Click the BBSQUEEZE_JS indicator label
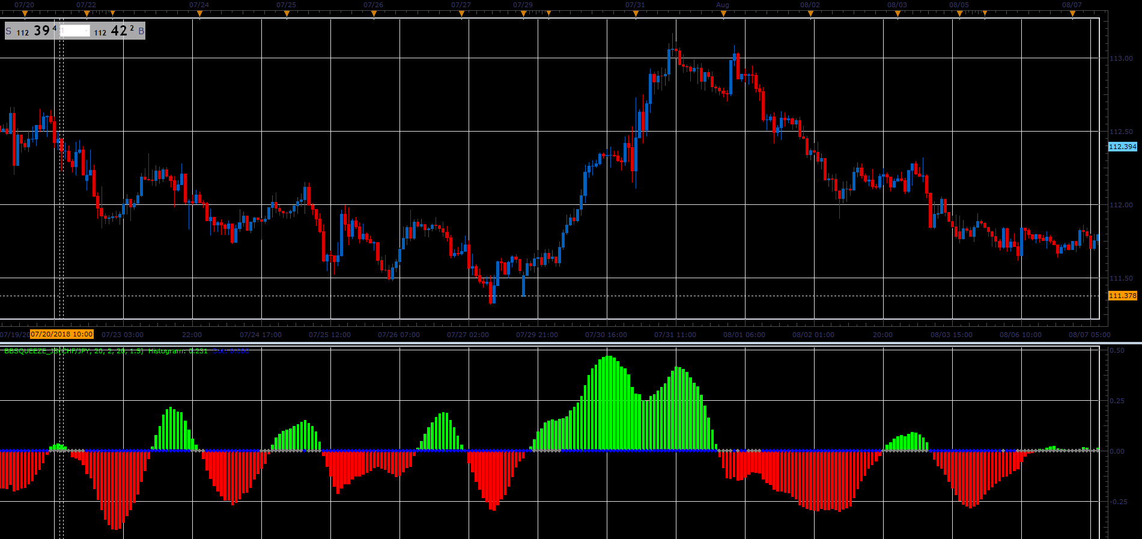 click(x=74, y=351)
